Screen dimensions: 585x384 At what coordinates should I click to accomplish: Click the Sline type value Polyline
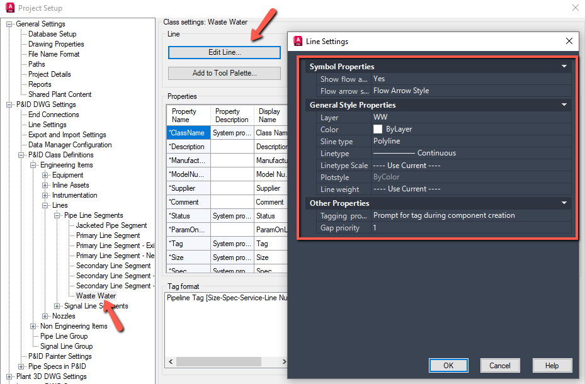click(471, 141)
